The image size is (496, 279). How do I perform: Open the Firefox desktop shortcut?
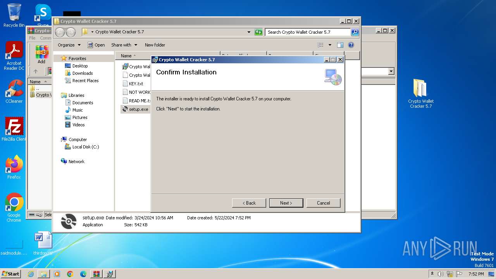pyautogui.click(x=14, y=167)
